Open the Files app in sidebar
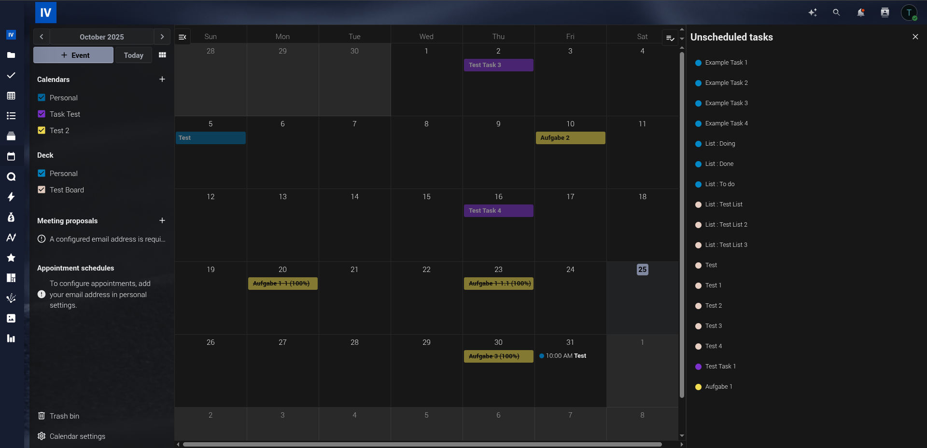The image size is (927, 448). [11, 55]
